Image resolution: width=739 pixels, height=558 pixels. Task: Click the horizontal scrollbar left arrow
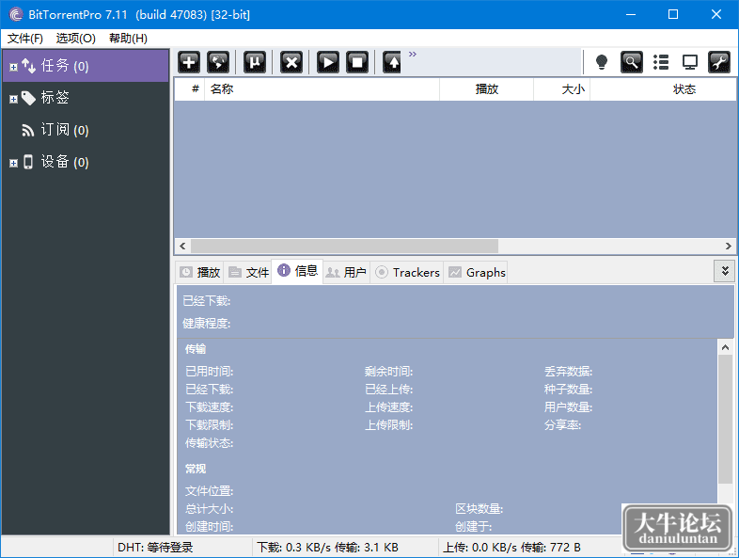click(x=182, y=246)
